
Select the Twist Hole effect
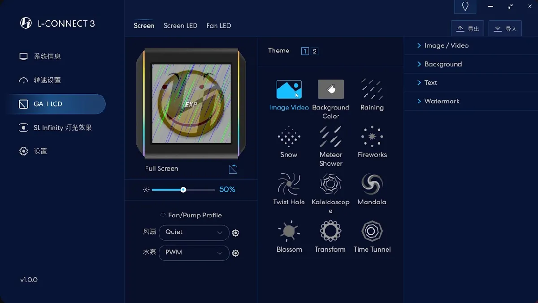click(289, 184)
